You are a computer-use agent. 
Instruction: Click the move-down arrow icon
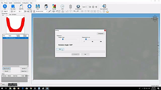[x=34, y=11]
